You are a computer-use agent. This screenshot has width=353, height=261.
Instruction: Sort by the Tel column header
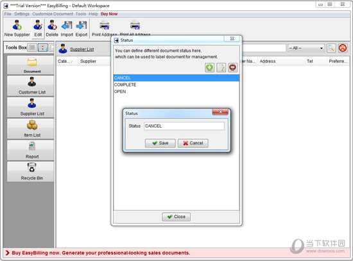tap(315, 61)
